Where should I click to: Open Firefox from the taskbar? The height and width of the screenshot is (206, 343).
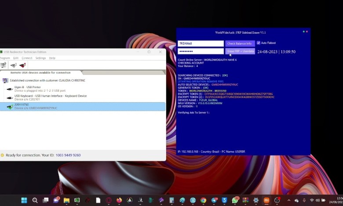(119, 200)
